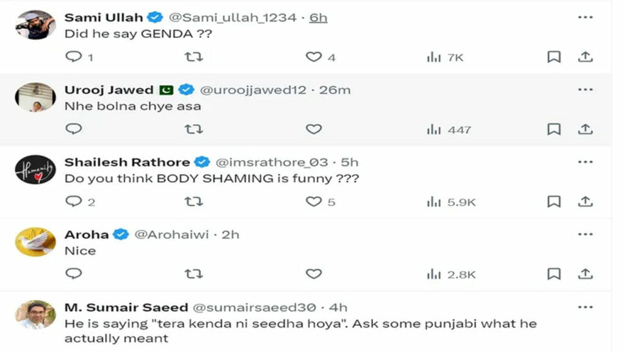Screen dimensions: 625x352
Task: Bookmark Aroha's tweet saying Nice
Action: point(554,274)
